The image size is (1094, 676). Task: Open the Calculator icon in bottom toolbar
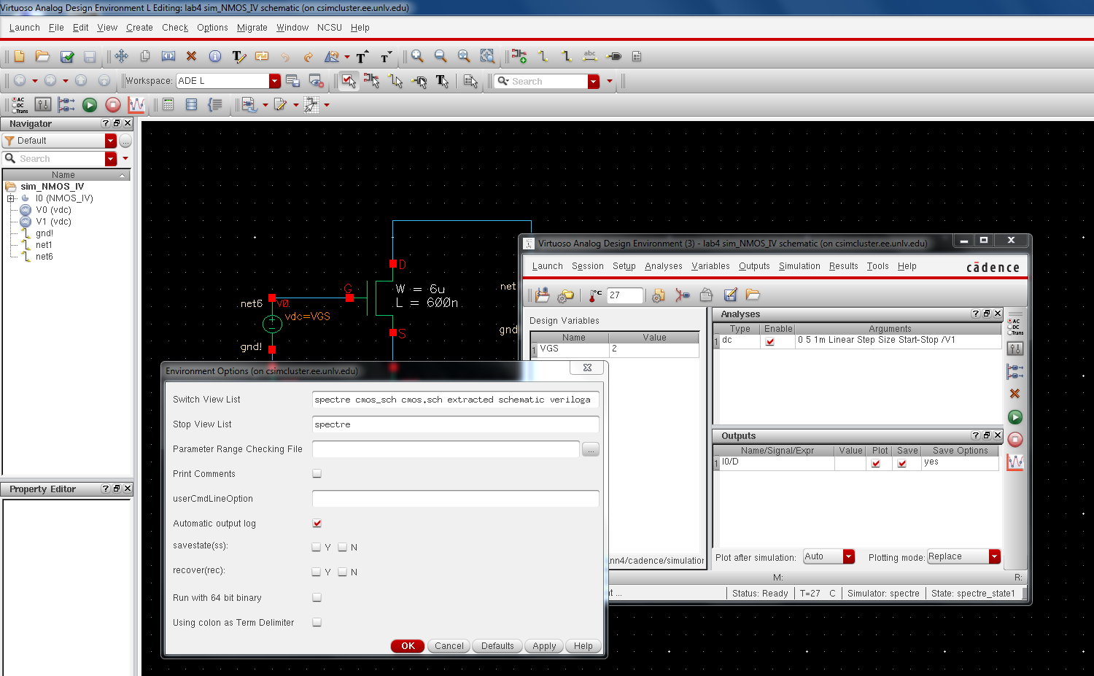pos(168,105)
